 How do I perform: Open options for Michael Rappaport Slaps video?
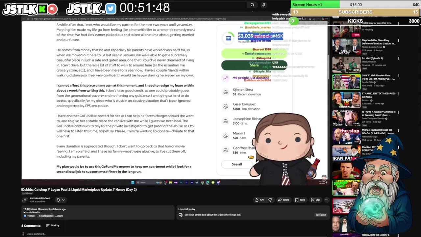pos(398,130)
